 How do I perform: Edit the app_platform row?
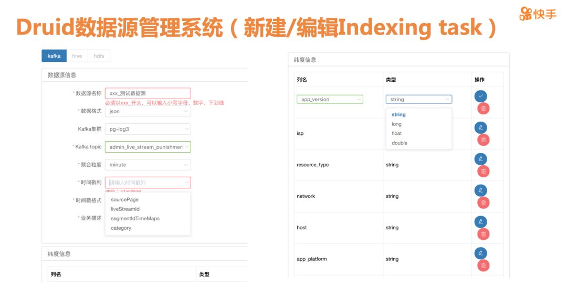(x=480, y=253)
